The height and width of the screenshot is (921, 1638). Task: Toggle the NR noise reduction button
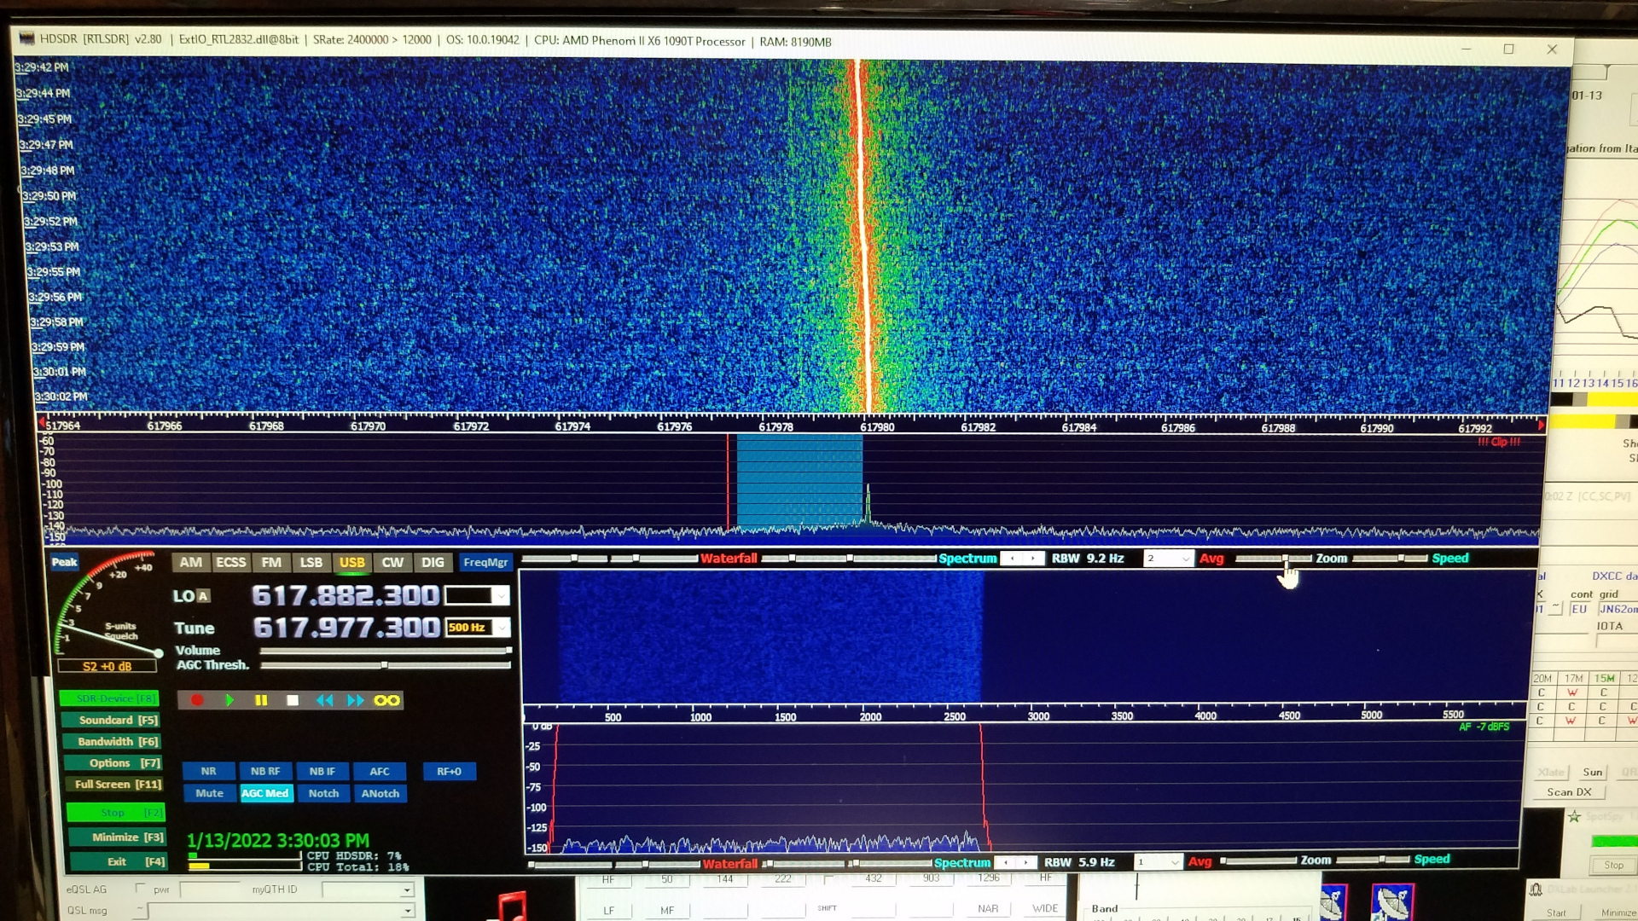(x=208, y=771)
